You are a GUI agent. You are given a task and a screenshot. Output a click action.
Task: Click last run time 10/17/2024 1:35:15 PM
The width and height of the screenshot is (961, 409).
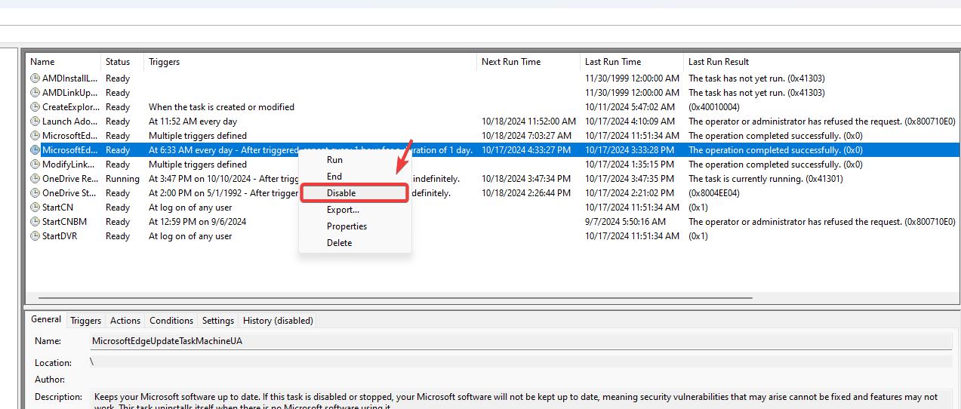pos(630,165)
